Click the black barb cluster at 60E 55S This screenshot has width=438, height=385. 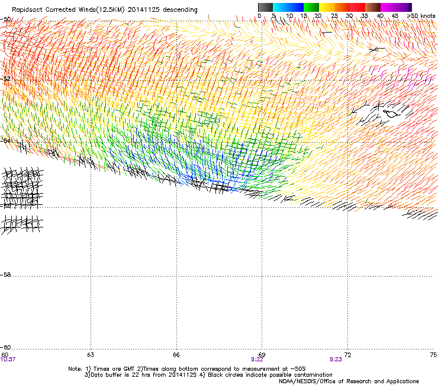(x=22, y=187)
